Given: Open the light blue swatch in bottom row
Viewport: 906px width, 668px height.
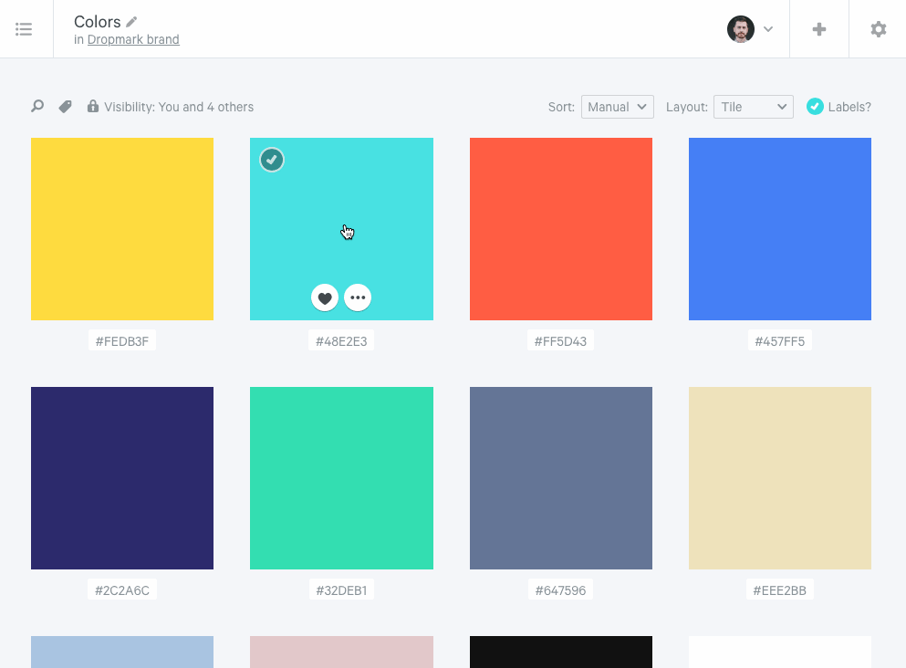Looking at the screenshot, I should (x=122, y=652).
